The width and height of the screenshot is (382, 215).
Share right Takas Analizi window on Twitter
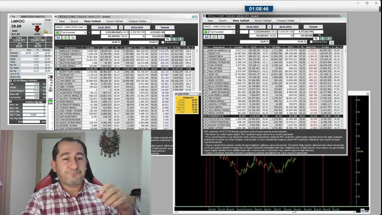342,16
